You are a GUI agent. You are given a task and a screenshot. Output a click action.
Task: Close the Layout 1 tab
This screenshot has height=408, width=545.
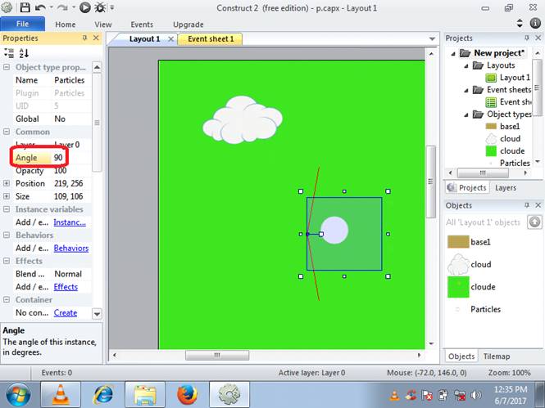[170, 38]
